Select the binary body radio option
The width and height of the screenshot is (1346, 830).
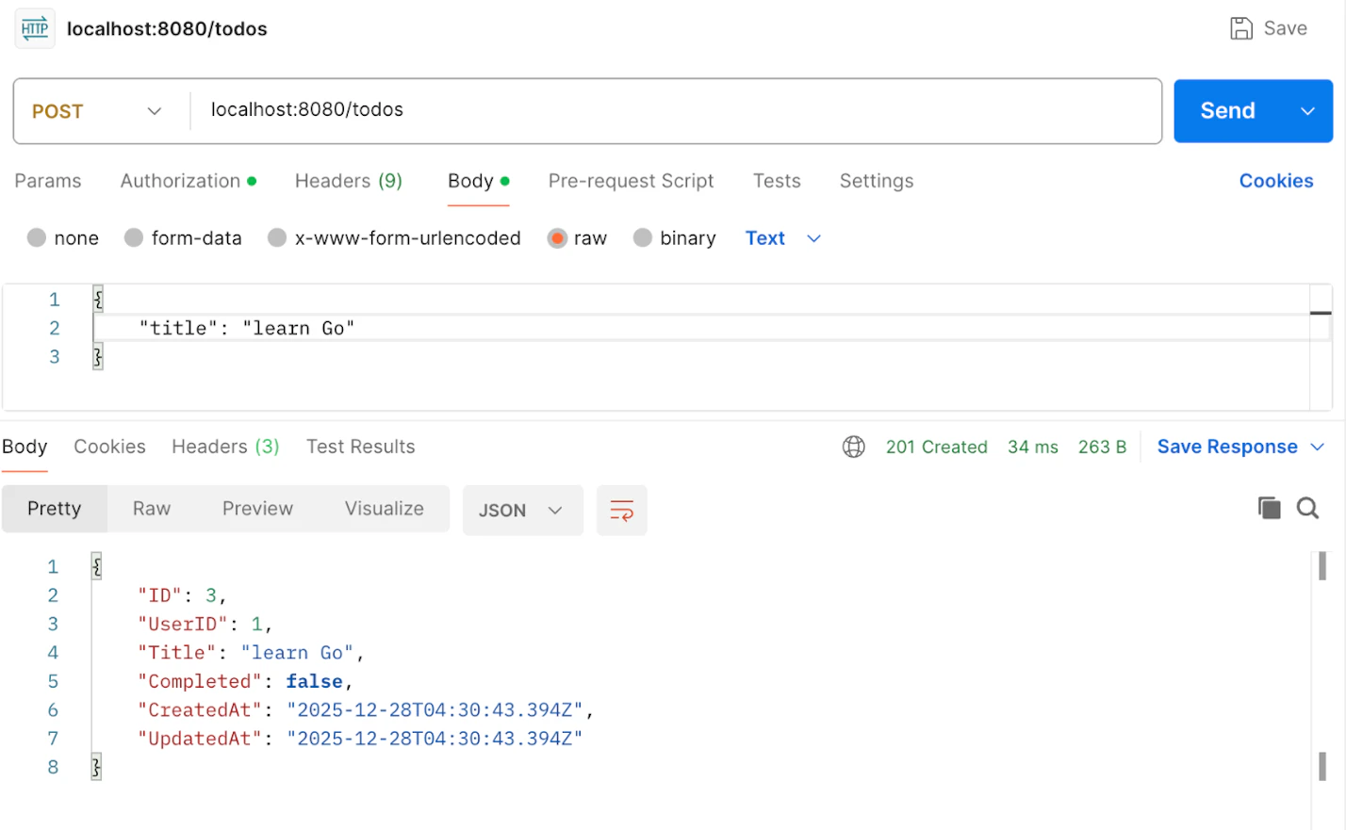[x=643, y=238]
